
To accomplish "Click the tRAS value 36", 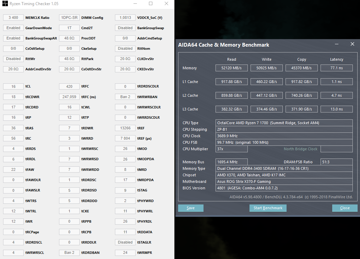I will click(13, 128).
